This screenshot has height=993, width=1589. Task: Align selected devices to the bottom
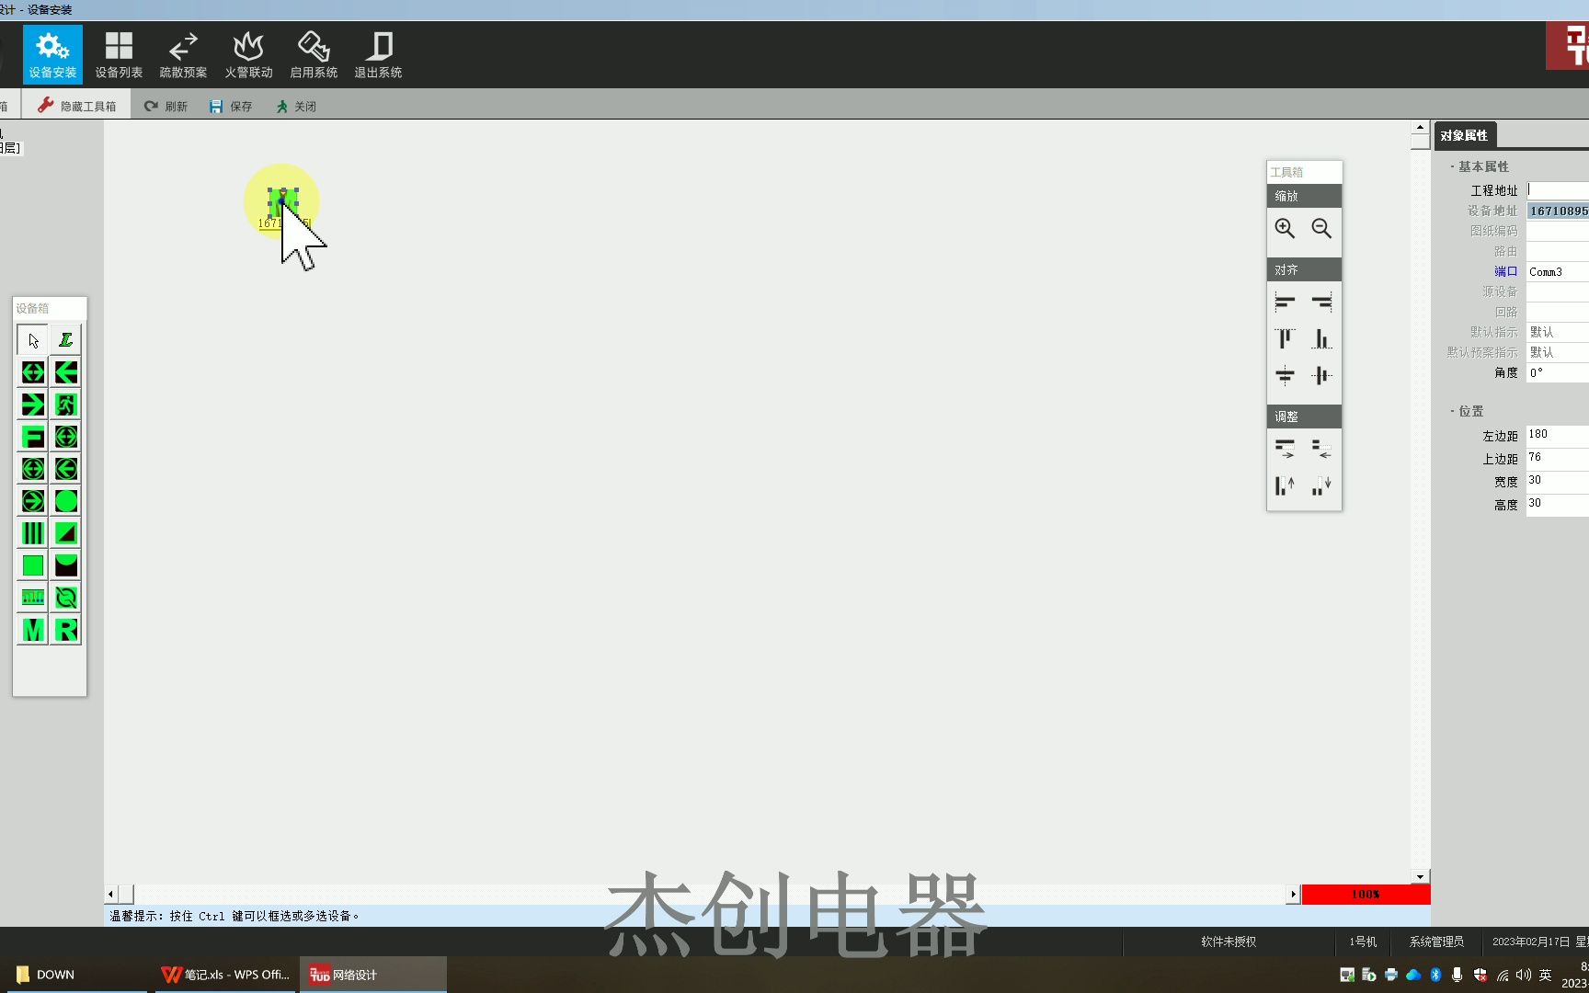click(x=1321, y=338)
